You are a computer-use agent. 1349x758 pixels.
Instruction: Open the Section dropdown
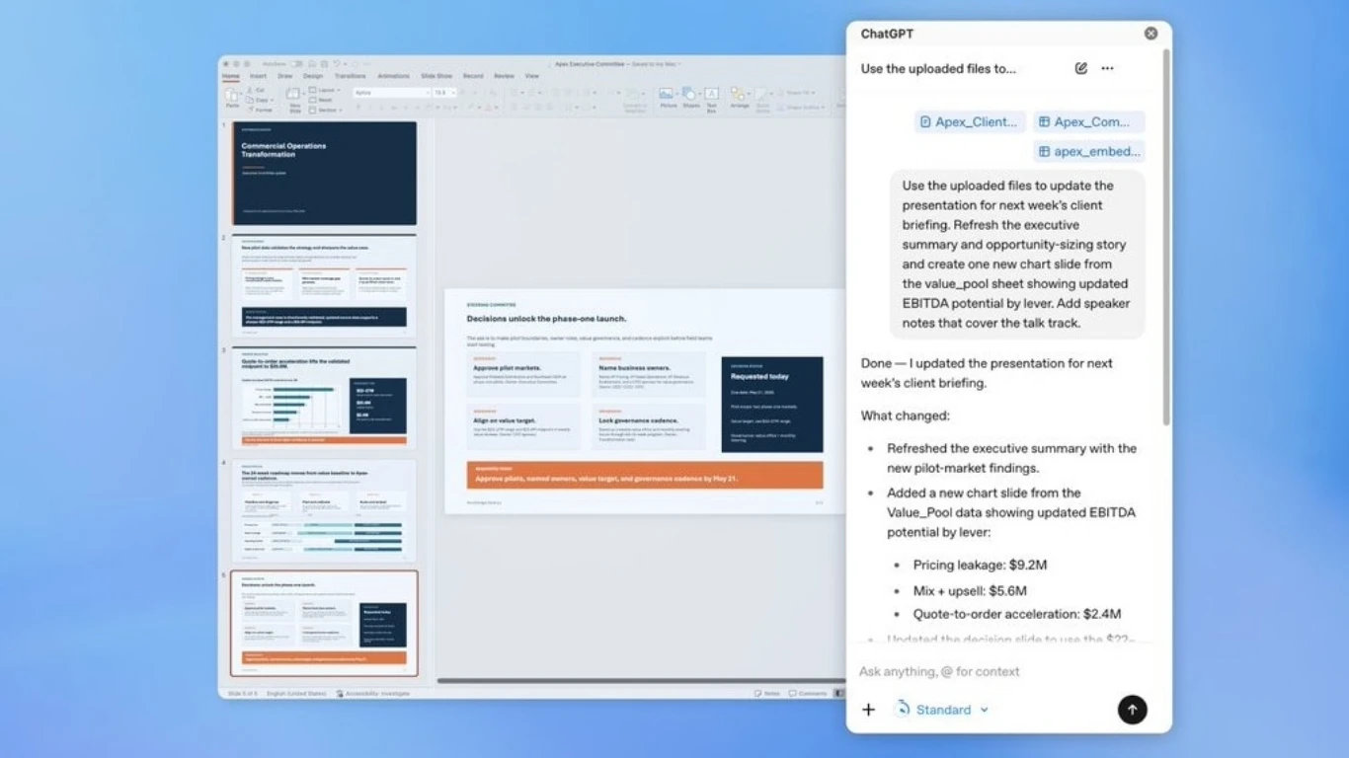coord(326,110)
